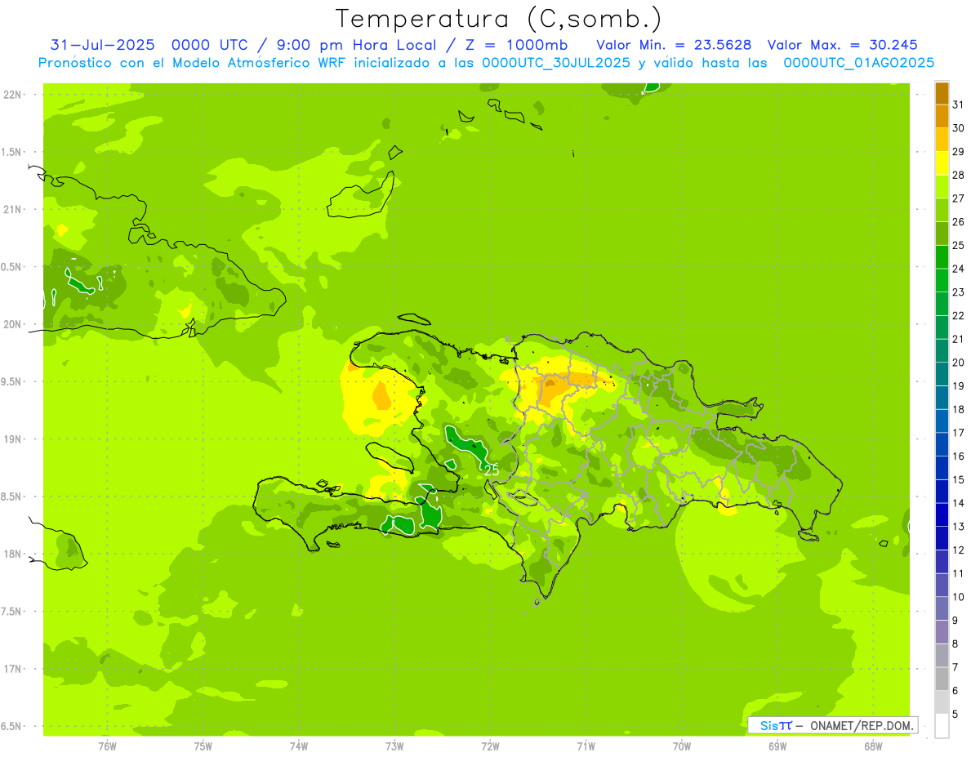This screenshot has width=980, height=757.
Task: Click the "76W" longitude axis label
Action: pos(107,746)
